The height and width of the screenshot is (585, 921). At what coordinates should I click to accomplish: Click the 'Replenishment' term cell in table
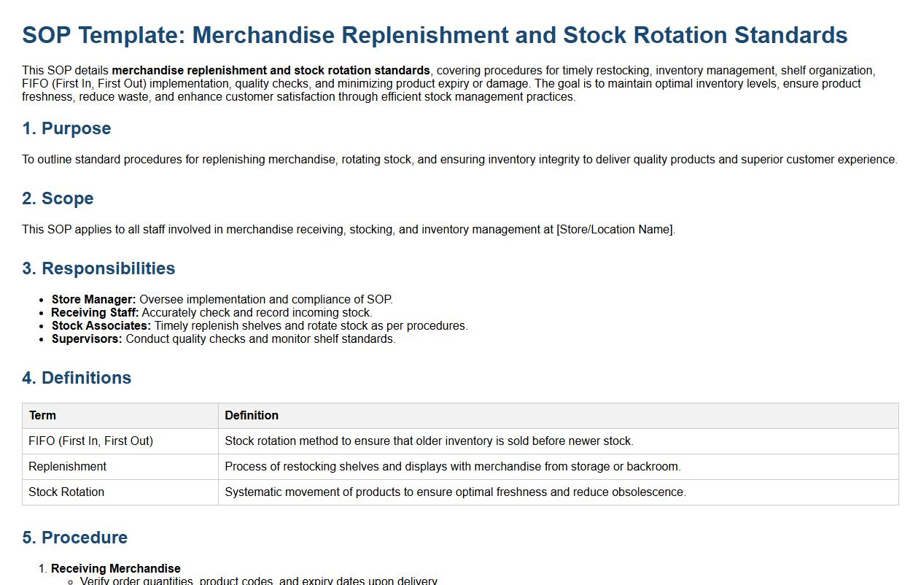click(x=67, y=467)
